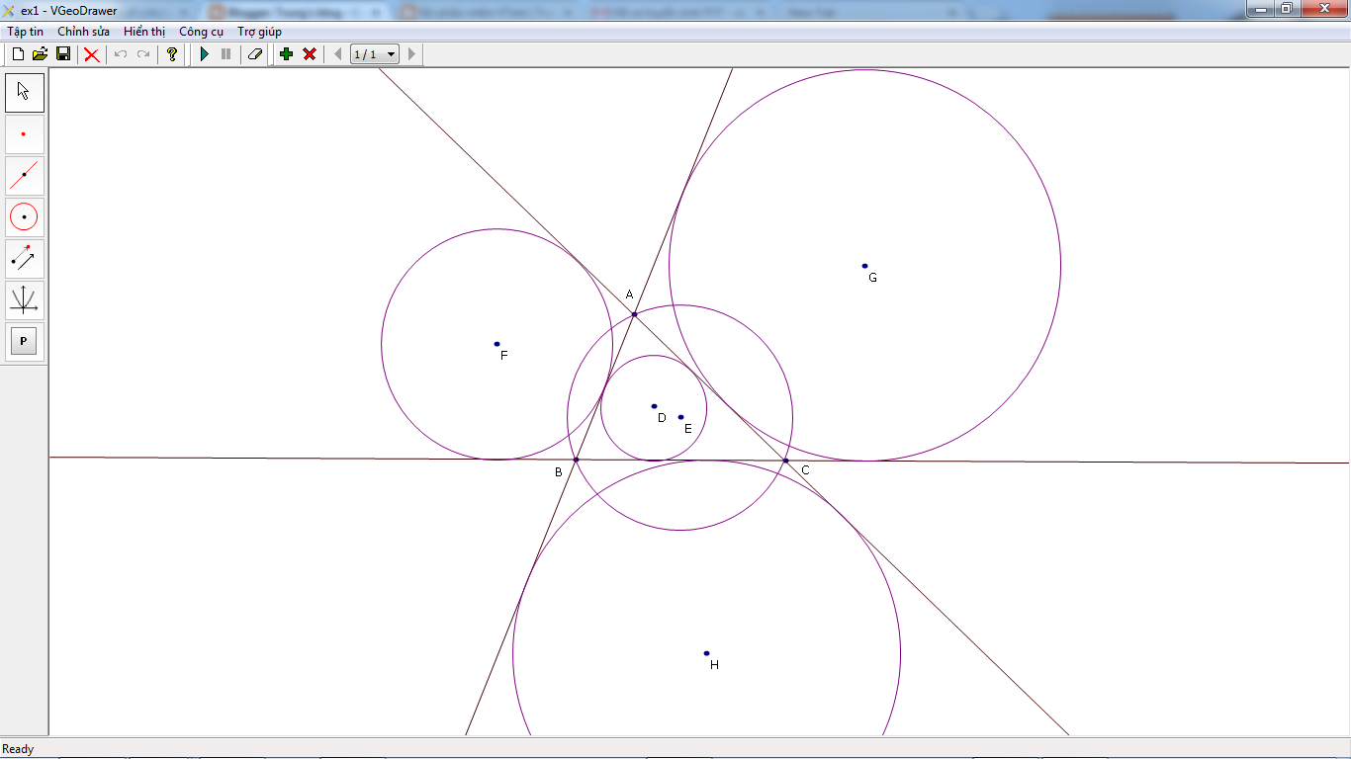
Task: Select the vector tool in sidebar
Action: tap(23, 259)
